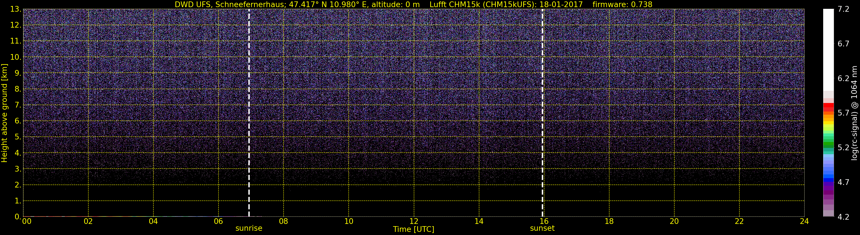Image resolution: width=860 pixels, height=235 pixels.
Task: Select the "firmware: 0.738" text
Action: tap(622, 5)
